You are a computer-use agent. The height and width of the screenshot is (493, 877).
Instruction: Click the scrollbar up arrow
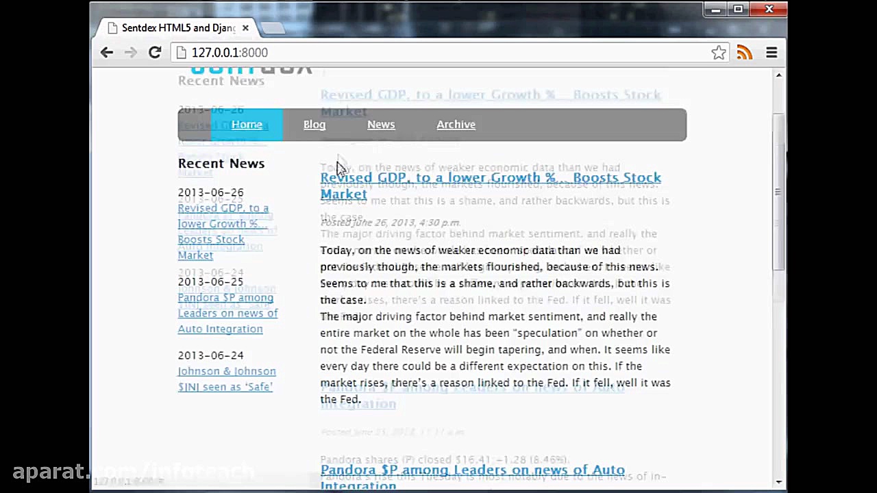point(778,75)
